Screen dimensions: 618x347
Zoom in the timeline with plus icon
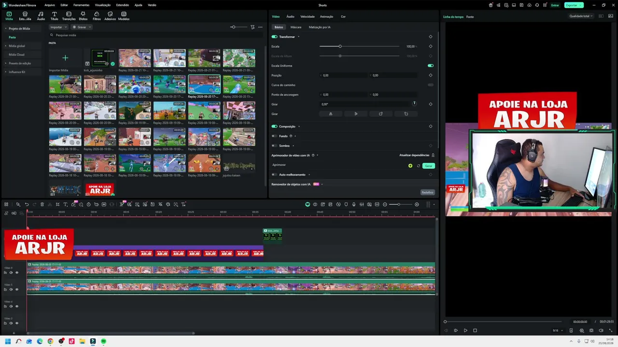pyautogui.click(x=417, y=204)
